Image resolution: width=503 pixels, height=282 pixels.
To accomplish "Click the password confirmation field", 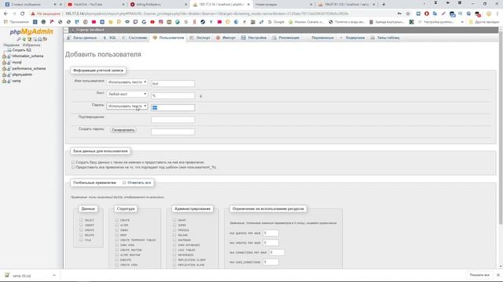I will 173,120.
